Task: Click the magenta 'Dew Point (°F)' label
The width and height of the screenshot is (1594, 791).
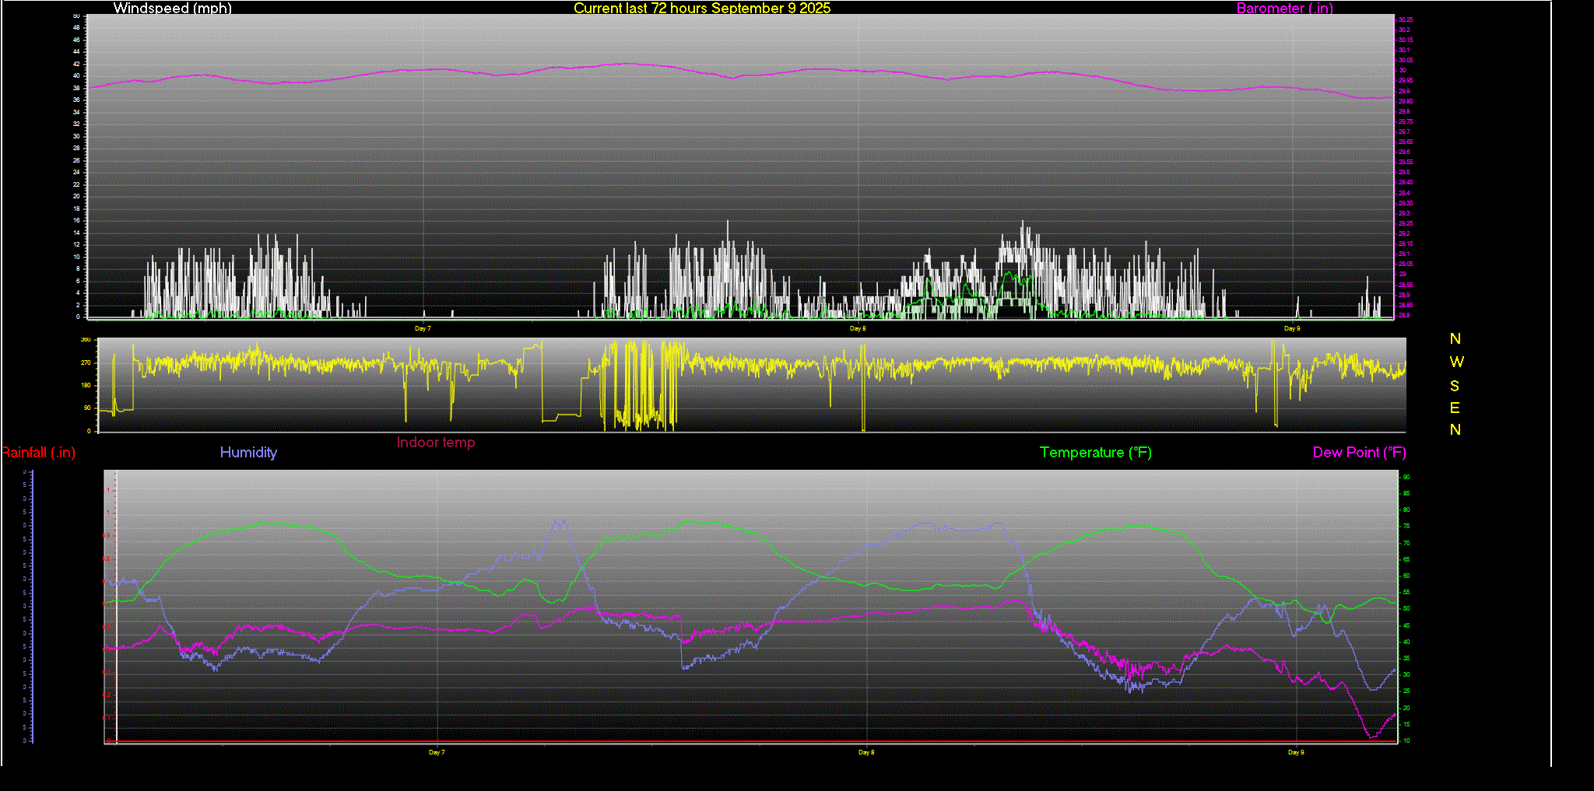Action: [x=1359, y=452]
